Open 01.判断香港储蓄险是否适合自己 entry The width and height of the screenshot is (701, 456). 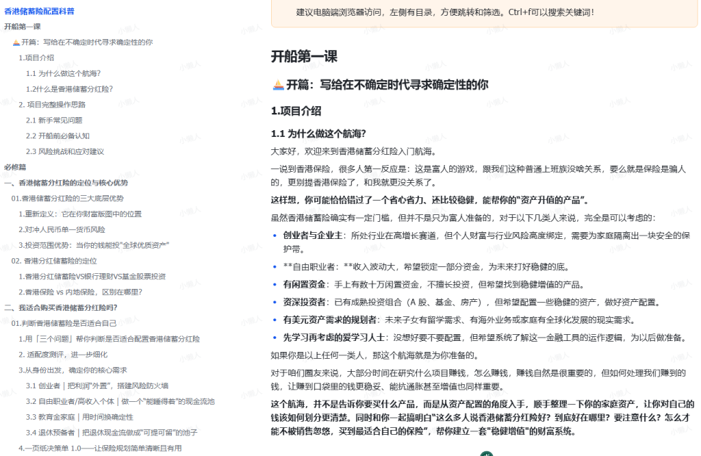(64, 323)
